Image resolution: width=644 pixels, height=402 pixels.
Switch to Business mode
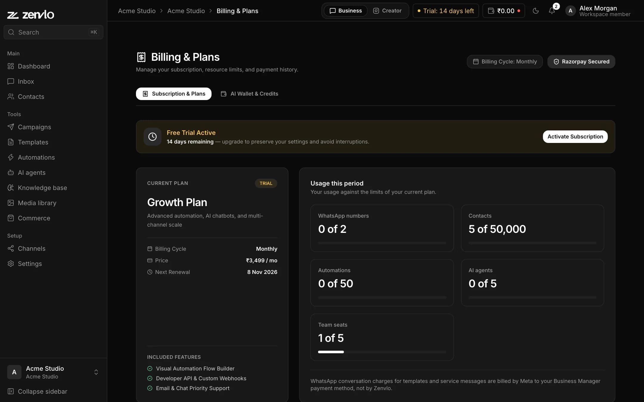(x=346, y=11)
